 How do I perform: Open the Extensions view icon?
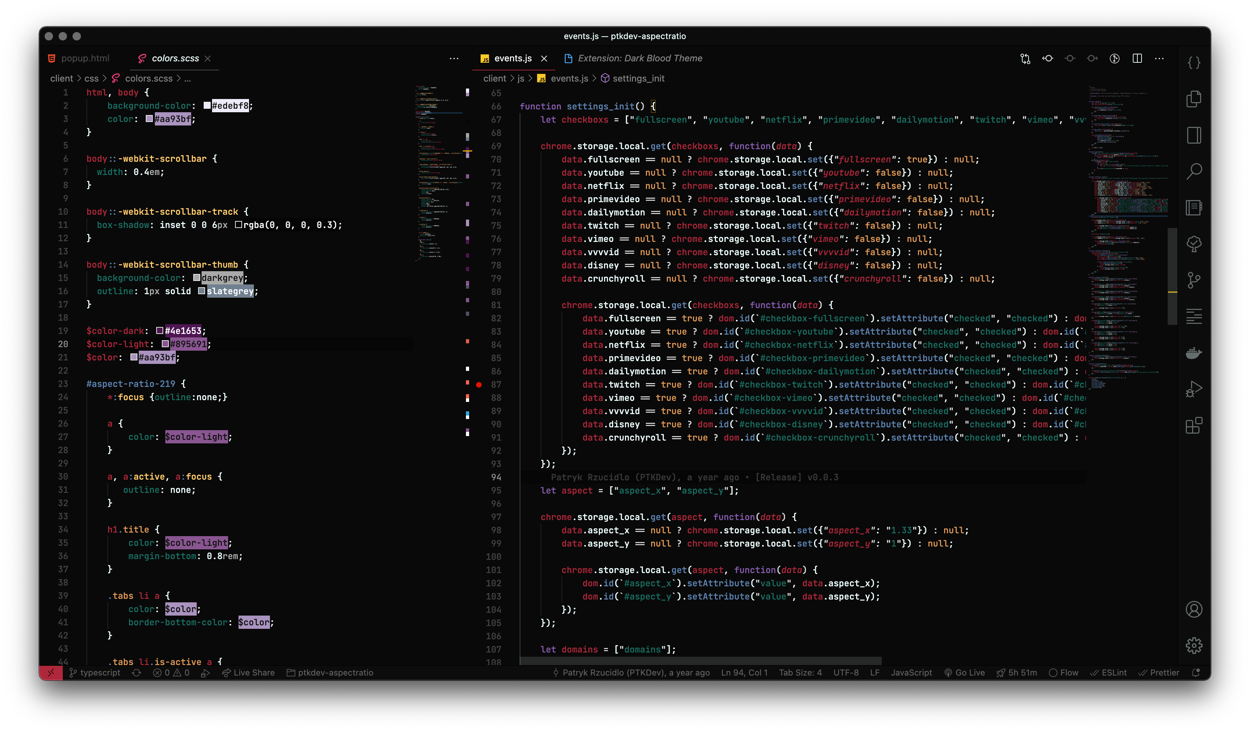(x=1194, y=425)
